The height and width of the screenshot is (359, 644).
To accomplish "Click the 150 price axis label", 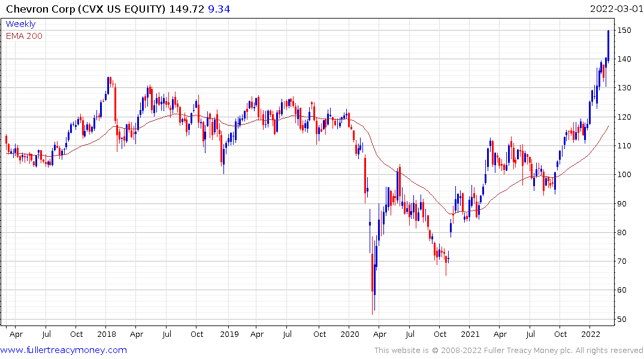I will 624,30.
